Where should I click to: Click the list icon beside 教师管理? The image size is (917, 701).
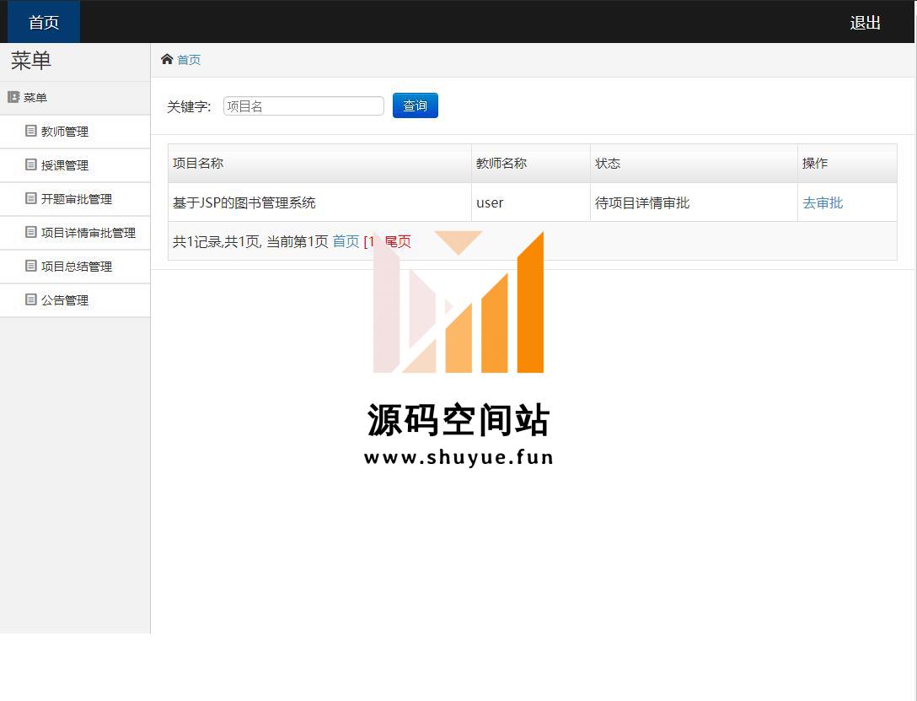[31, 131]
